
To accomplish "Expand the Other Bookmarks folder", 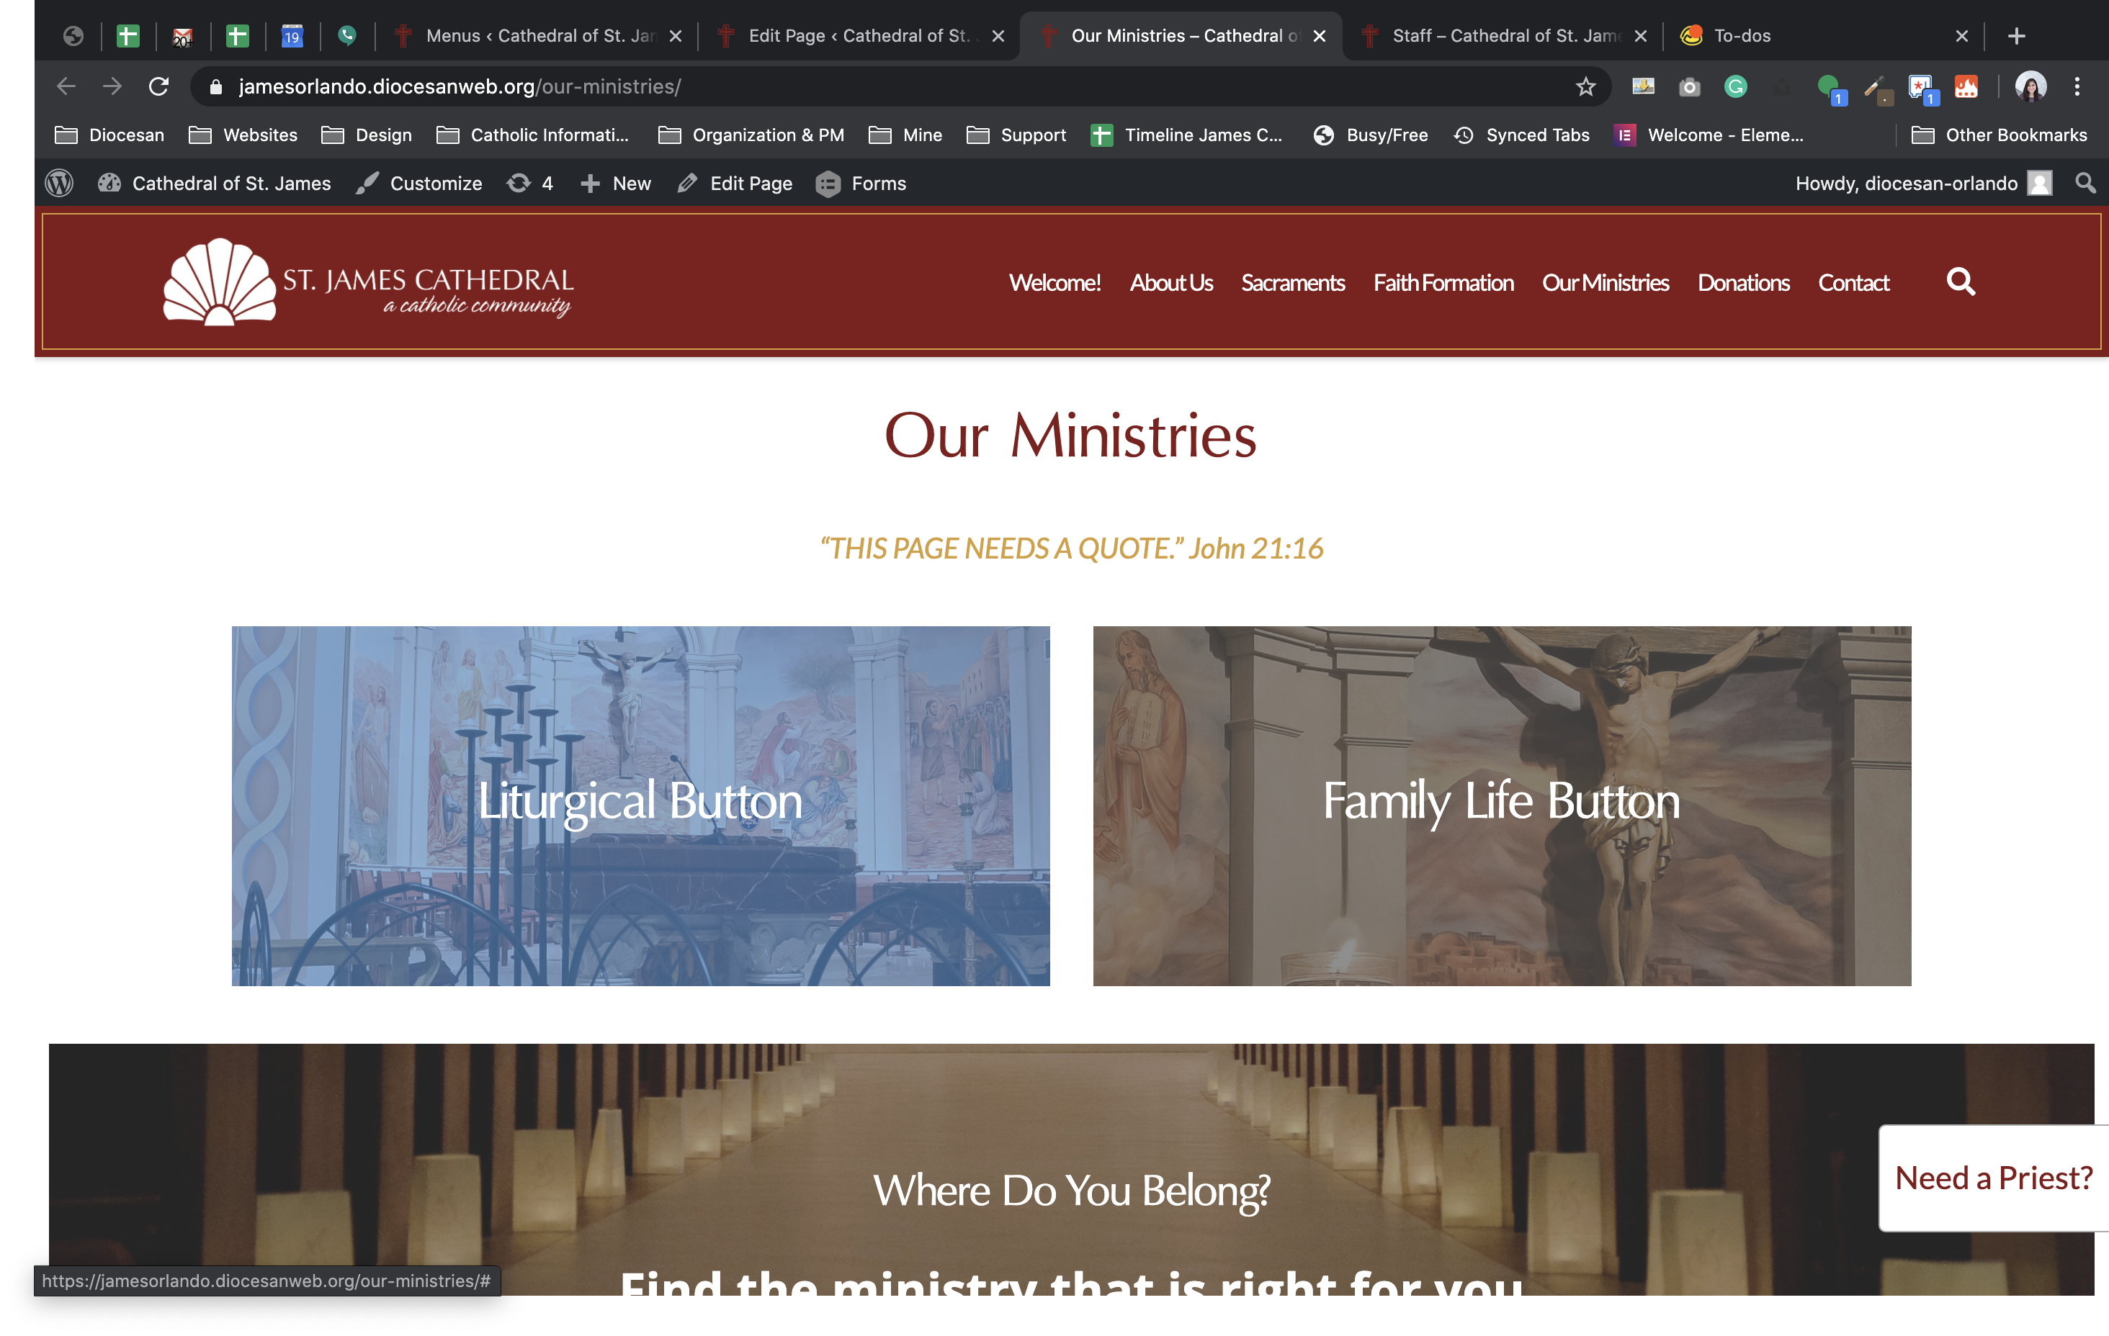I will pos(1999,135).
